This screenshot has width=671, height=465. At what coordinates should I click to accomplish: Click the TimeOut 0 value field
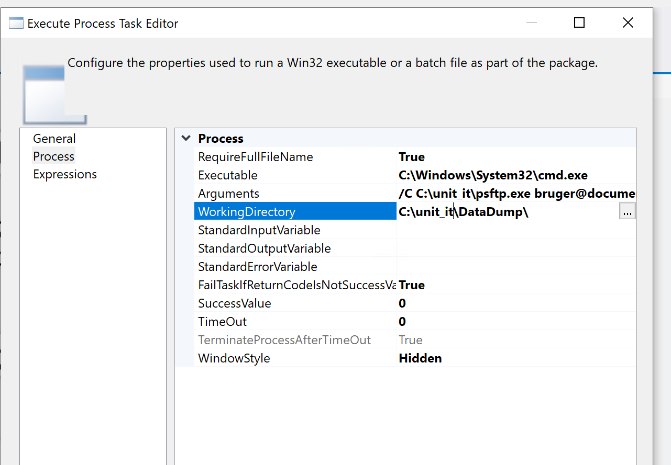point(516,322)
